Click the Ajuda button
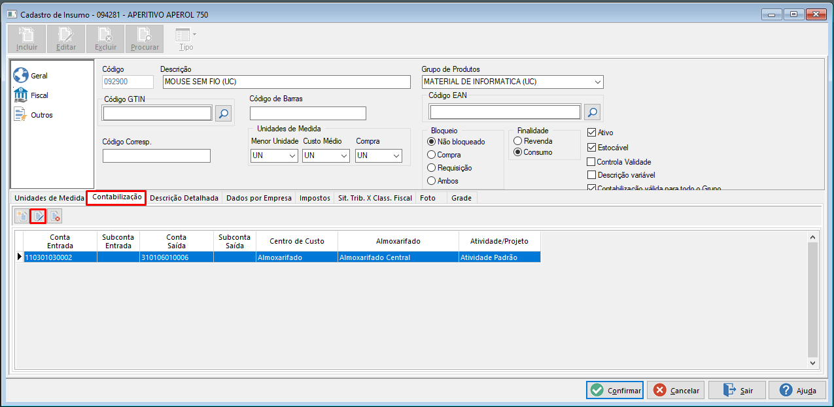The width and height of the screenshot is (834, 407). coord(797,390)
